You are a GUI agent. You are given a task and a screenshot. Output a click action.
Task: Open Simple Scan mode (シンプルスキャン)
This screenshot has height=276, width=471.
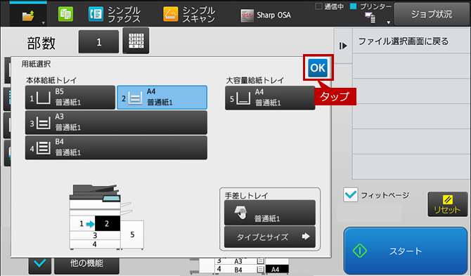[x=189, y=15]
